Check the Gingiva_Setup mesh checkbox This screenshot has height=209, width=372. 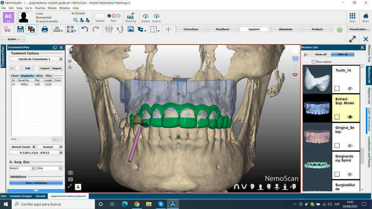pos(337,146)
